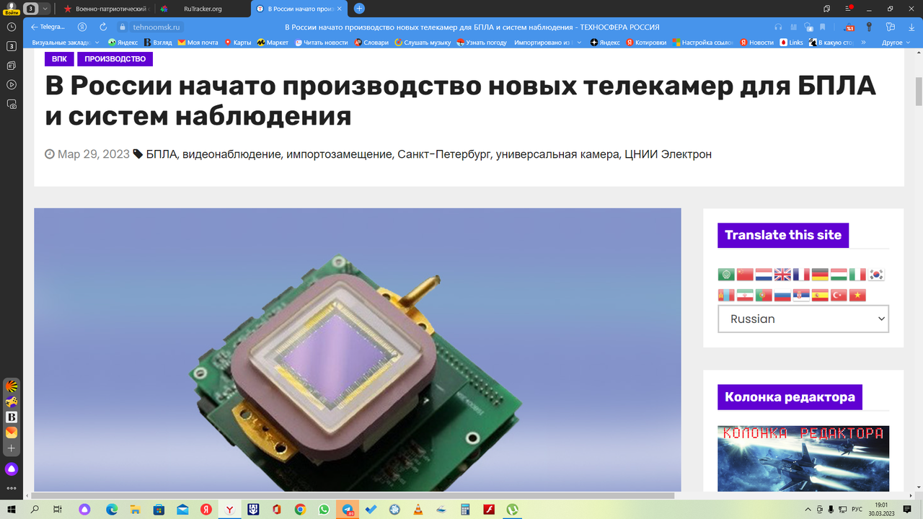Switch to the Военно-патриотический tab
923x519 pixels.
pyautogui.click(x=108, y=9)
